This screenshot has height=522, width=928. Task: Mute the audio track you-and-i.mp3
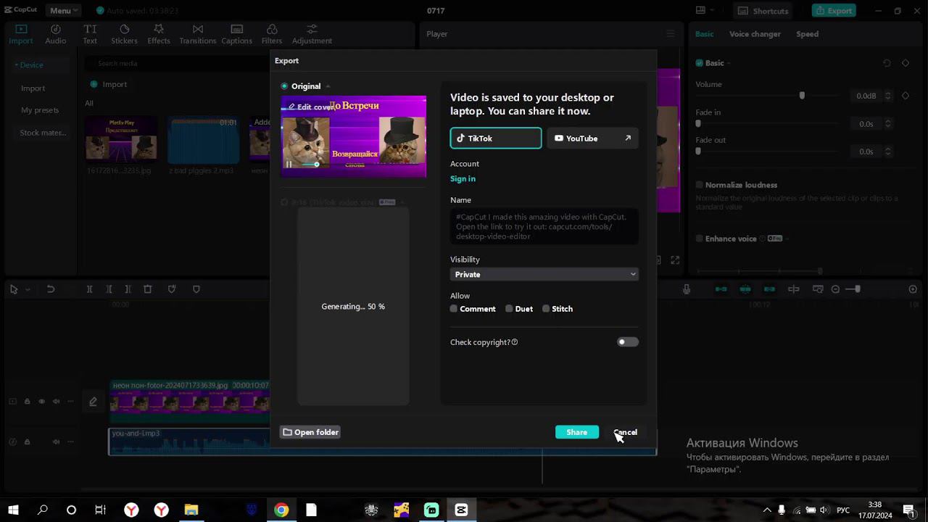pos(56,442)
